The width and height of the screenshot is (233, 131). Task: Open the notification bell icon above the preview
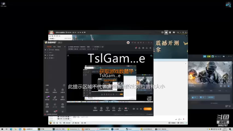pos(147,48)
